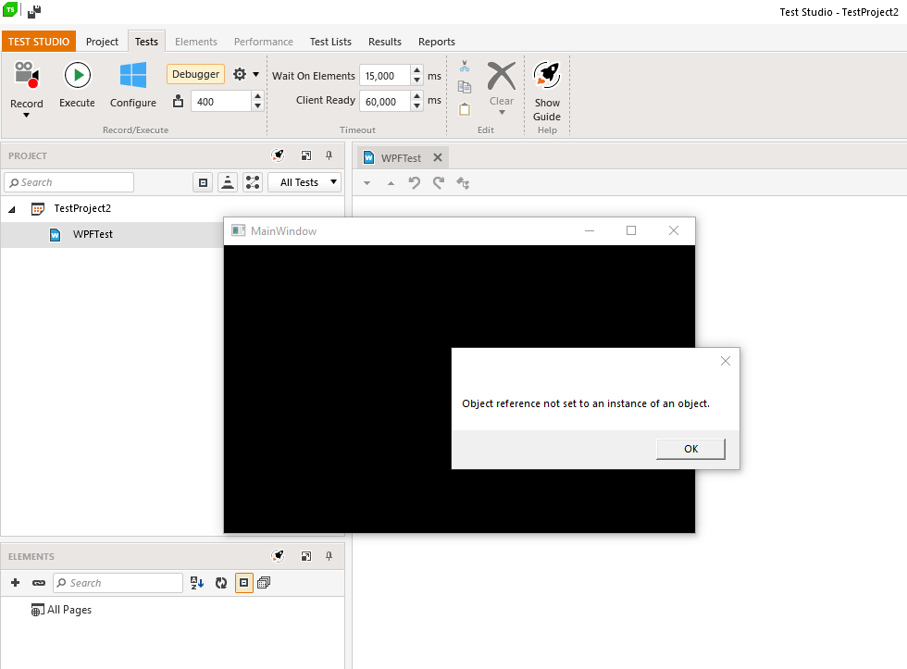
Task: Click the Project panel rocket guide icon
Action: [279, 155]
